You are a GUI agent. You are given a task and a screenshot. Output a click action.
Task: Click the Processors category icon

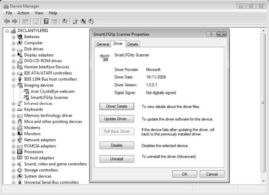pos(20,152)
